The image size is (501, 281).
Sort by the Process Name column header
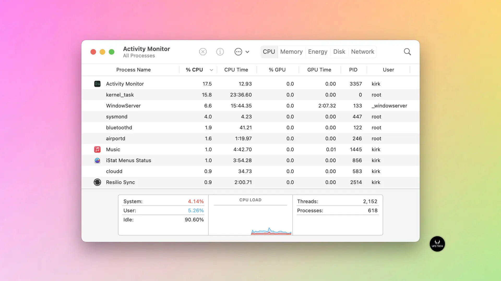[133, 70]
